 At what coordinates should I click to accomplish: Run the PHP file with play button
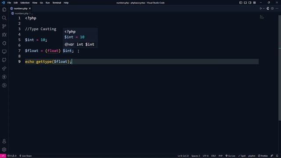[261, 8]
